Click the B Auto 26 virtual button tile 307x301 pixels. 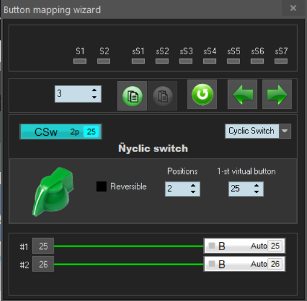[x=245, y=264]
